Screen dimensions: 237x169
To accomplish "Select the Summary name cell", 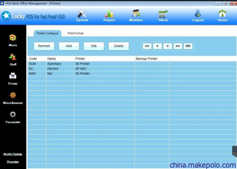I will click(x=60, y=64).
